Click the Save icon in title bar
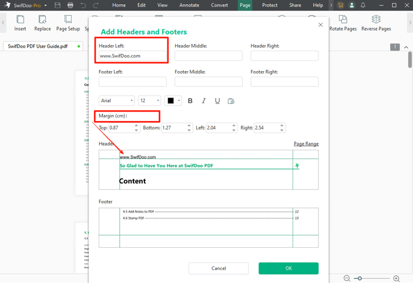Screen dimensions: 413x283 [58, 5]
